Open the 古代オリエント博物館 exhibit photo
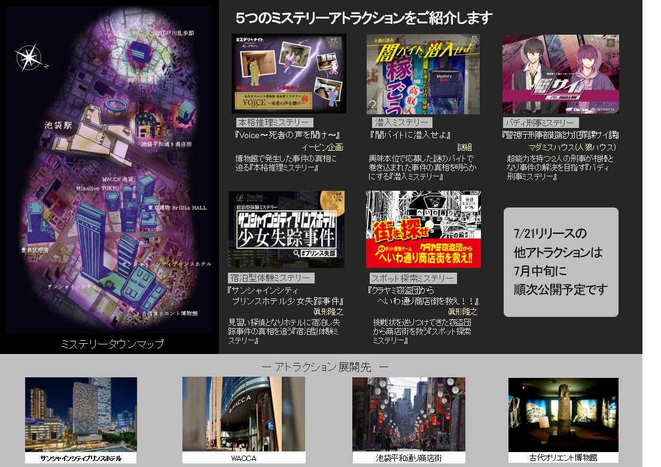This screenshot has width=661, height=467. coord(563,415)
